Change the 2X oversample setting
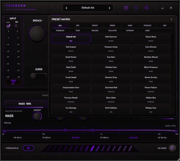Viewport: 180px width, 161px height. [x=28, y=148]
